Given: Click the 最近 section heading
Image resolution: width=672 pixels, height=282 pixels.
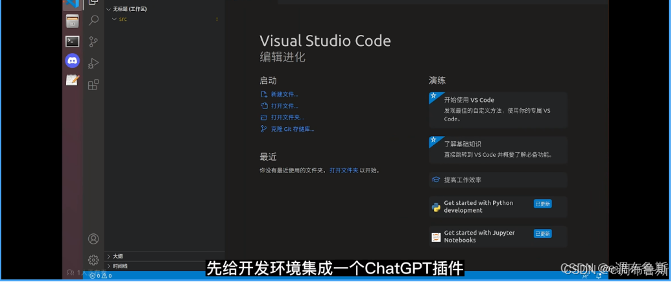Looking at the screenshot, I should click(x=269, y=157).
